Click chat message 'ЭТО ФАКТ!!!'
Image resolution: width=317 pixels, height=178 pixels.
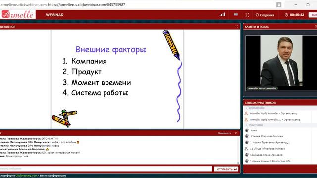tap(50, 139)
